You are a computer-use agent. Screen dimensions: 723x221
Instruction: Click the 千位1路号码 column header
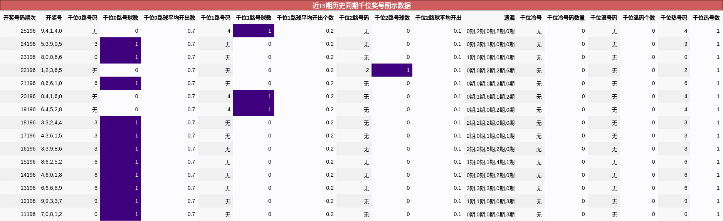tap(215, 18)
